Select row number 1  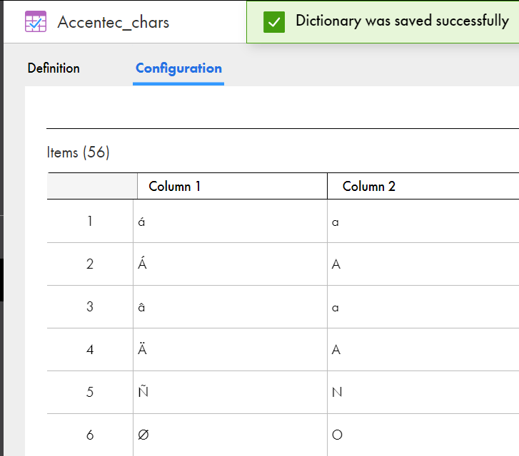pos(90,221)
